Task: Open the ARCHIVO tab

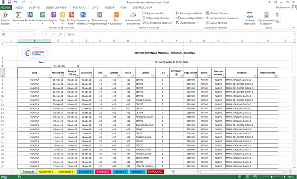Action: [x=6, y=8]
